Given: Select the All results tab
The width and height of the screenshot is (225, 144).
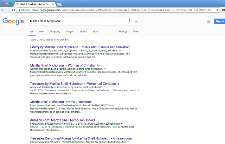Looking at the screenshot, I should pyautogui.click(x=31, y=32).
